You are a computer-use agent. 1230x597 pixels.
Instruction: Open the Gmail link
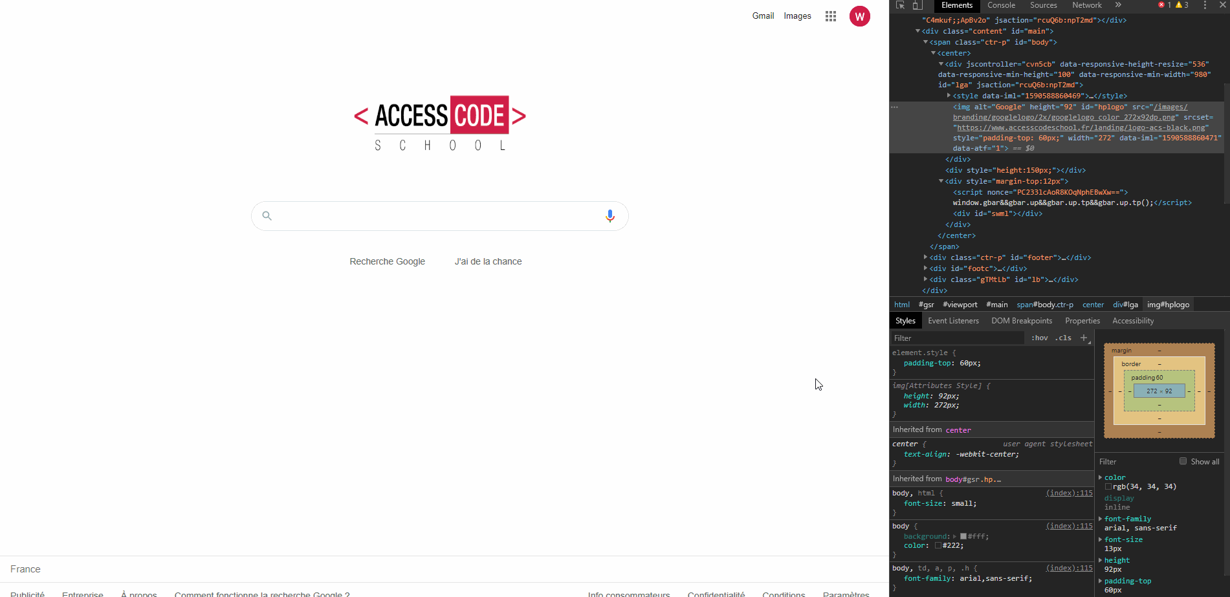pos(763,16)
